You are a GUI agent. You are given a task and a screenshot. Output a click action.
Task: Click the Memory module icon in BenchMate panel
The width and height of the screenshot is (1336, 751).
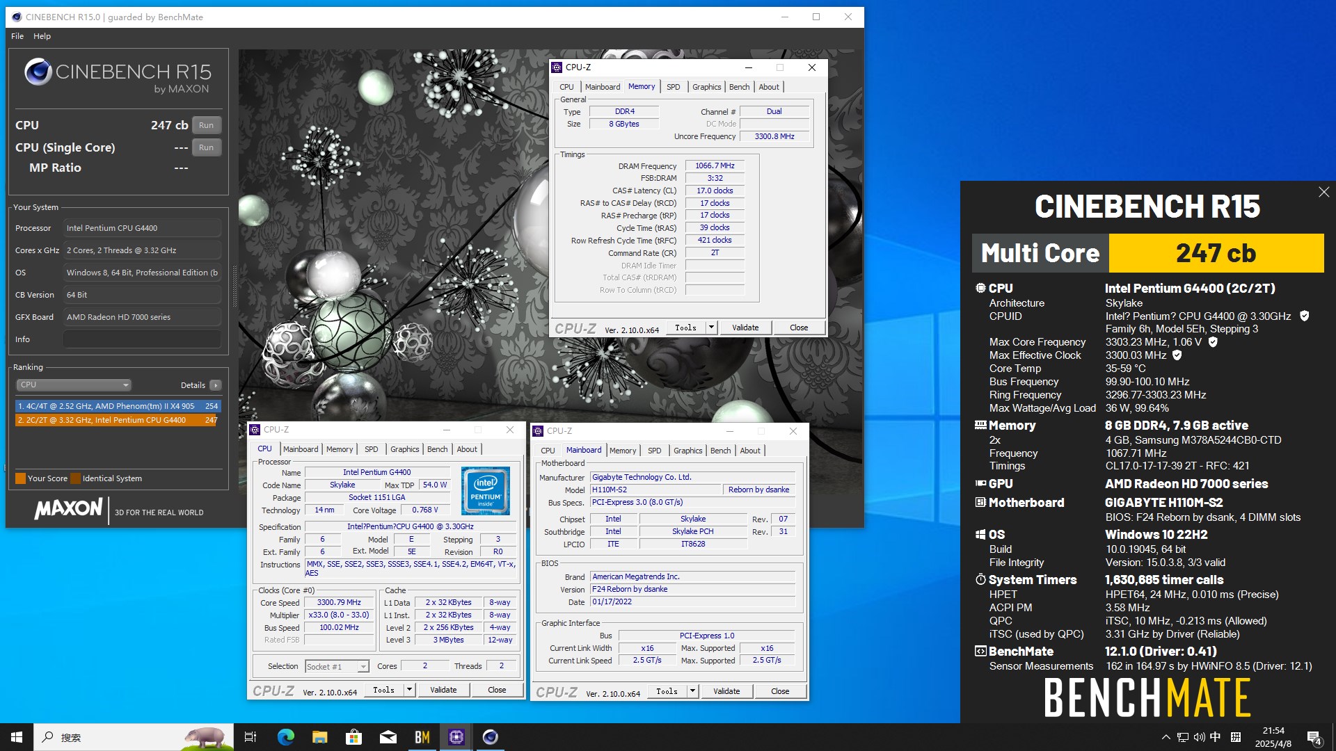pos(980,425)
